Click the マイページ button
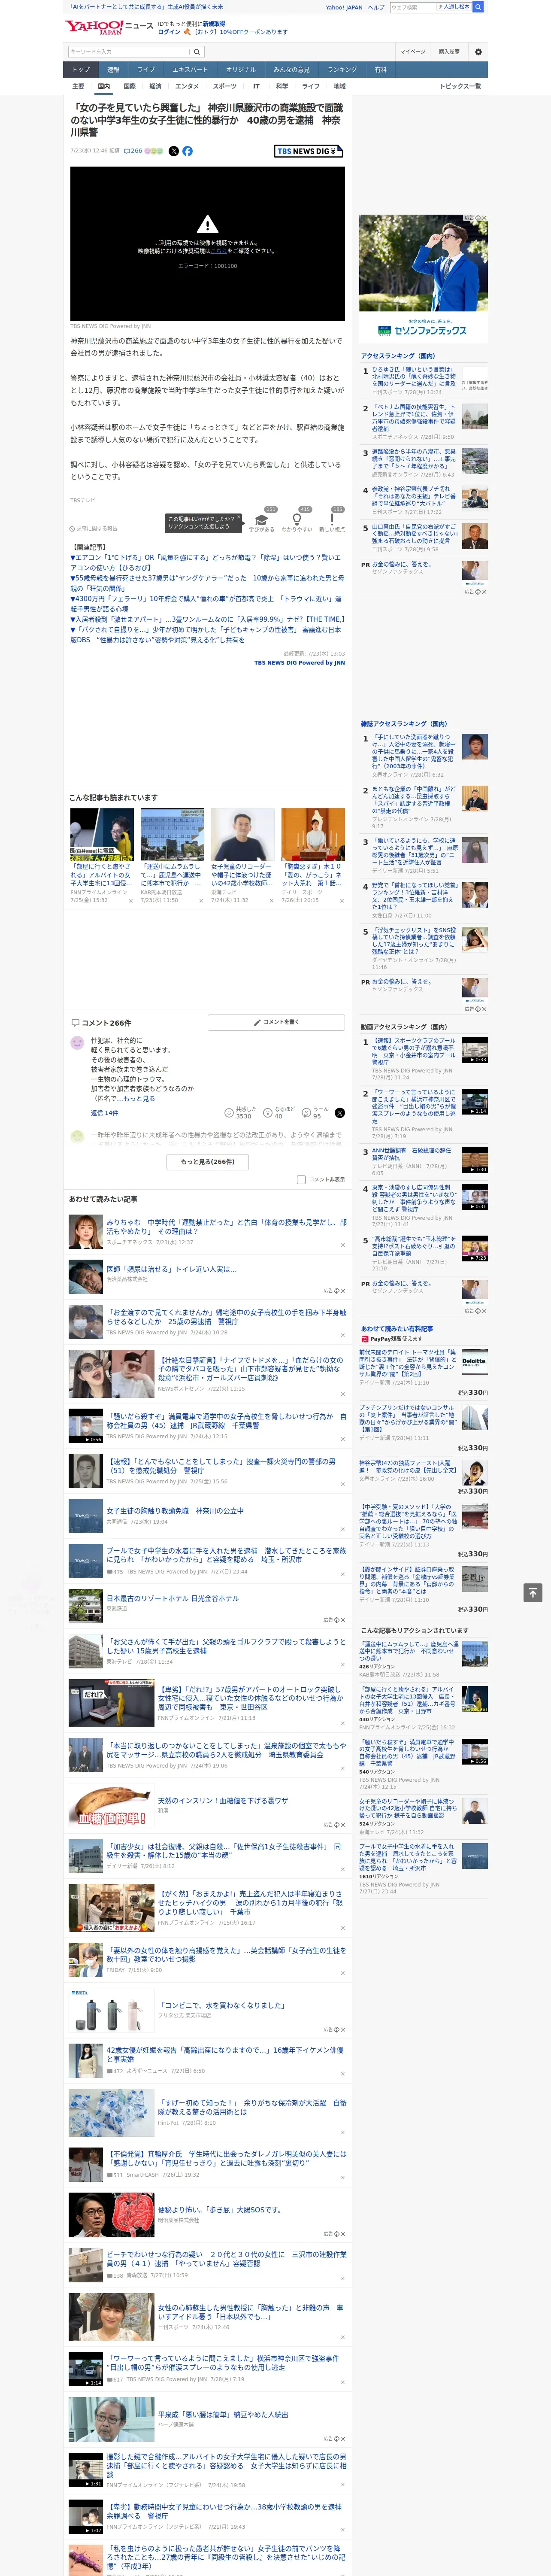 coord(413,52)
